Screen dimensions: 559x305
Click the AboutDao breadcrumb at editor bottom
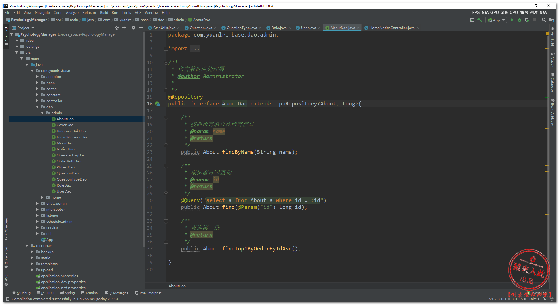177,286
